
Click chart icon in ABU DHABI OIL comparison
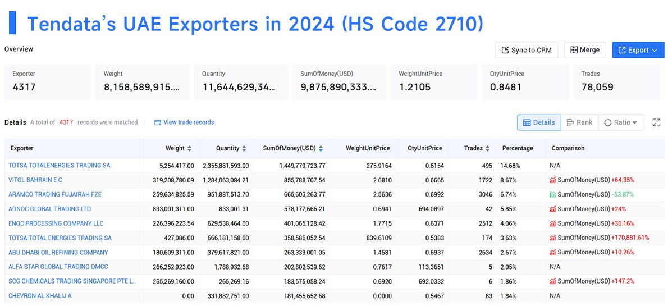coord(552,252)
